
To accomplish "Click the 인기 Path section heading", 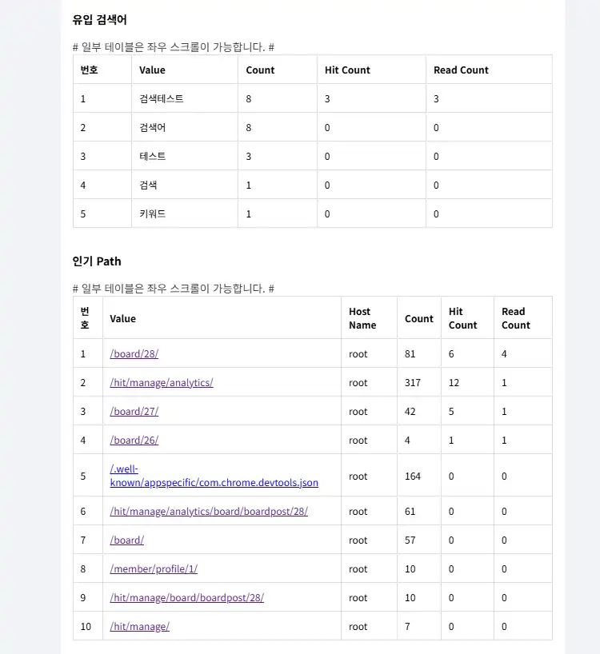I will pyautogui.click(x=97, y=261).
